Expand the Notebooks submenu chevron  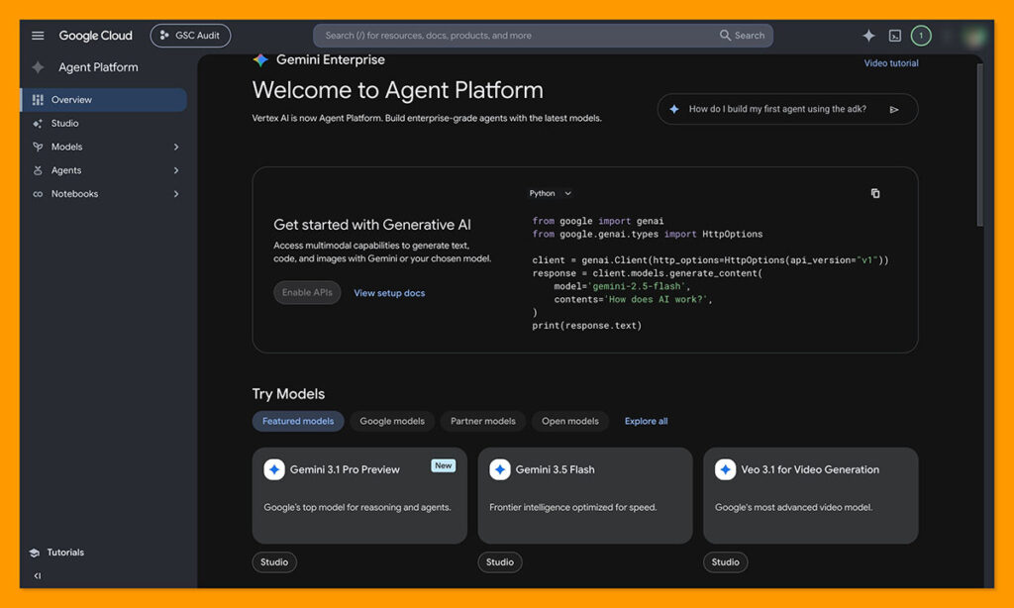coord(176,194)
